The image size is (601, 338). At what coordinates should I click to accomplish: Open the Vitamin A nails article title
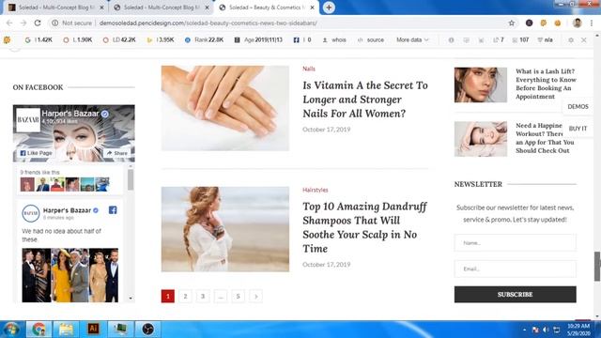[x=365, y=100]
